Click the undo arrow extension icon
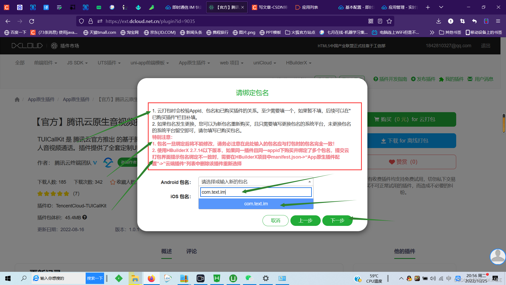This screenshot has width=506, height=285. point(474,21)
